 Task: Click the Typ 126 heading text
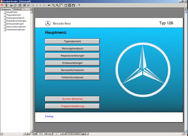click(166, 23)
